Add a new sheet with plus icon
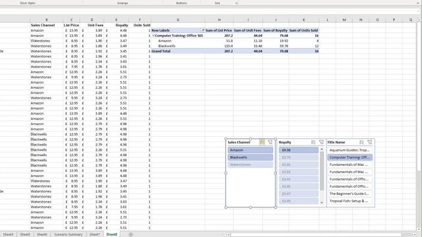This screenshot has height=237, width=422. click(x=131, y=234)
